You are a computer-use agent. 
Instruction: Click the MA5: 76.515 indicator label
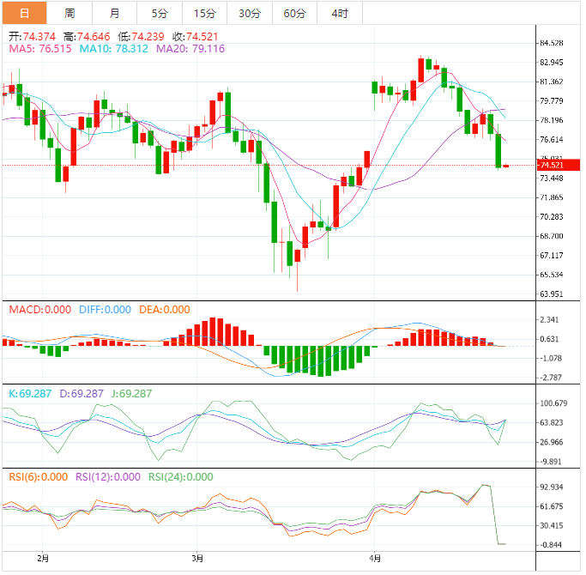tap(40, 49)
